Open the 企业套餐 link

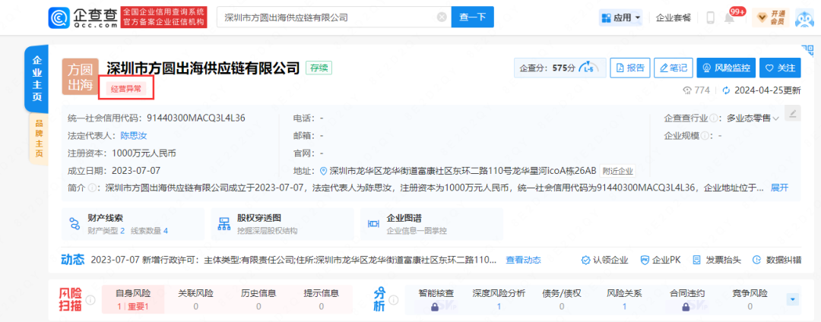[673, 17]
